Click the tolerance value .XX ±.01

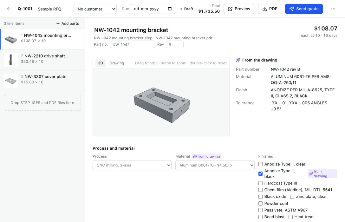(299, 106)
